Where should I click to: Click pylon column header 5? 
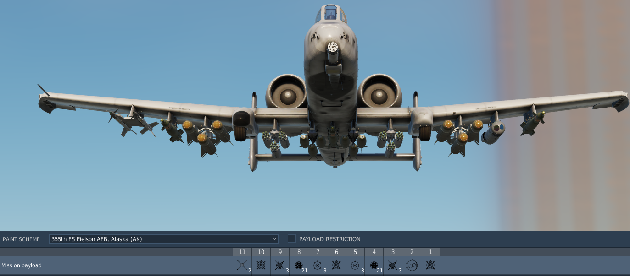tap(355, 252)
